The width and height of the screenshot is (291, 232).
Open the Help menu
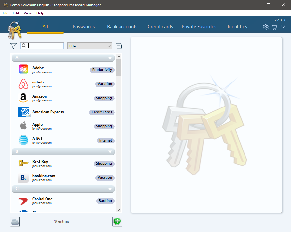(x=40, y=13)
